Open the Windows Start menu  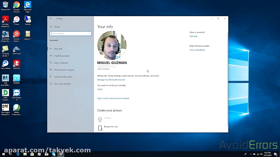pyautogui.click(x=3, y=154)
